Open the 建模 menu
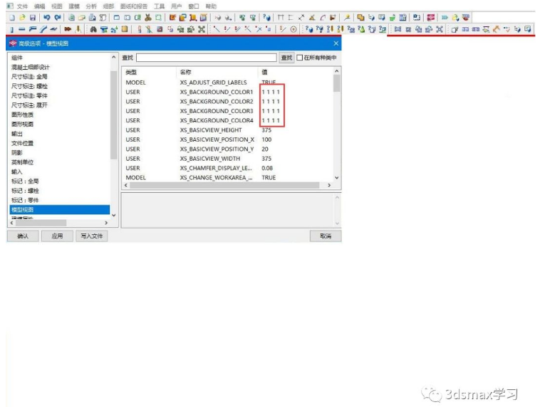 74,6
